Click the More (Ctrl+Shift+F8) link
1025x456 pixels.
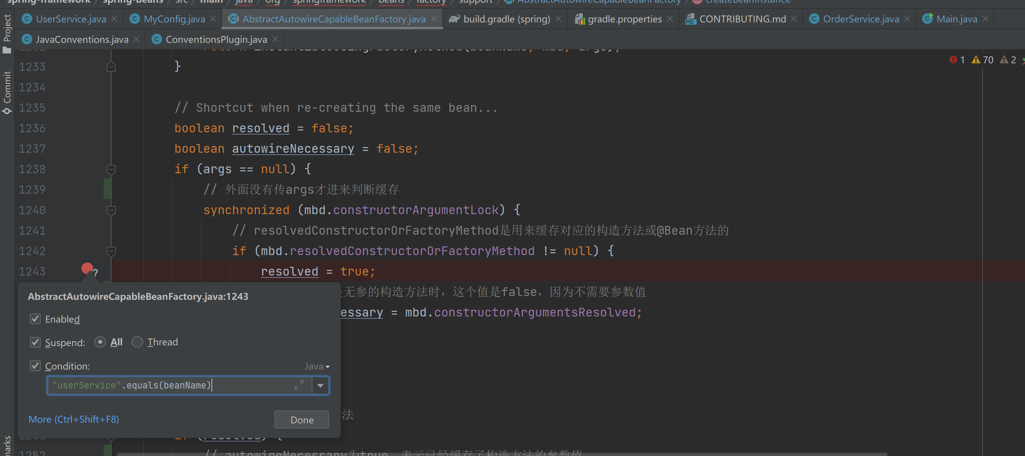74,420
